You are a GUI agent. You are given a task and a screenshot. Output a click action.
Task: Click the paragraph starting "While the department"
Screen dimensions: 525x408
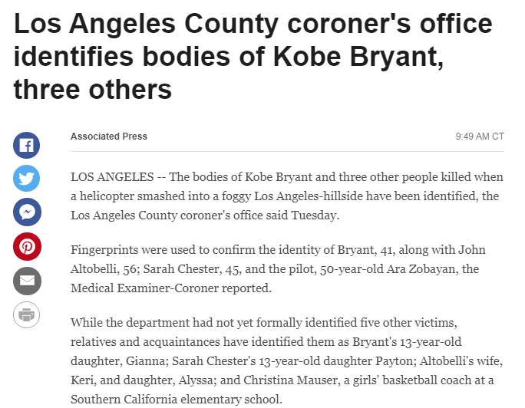pyautogui.click(x=286, y=361)
